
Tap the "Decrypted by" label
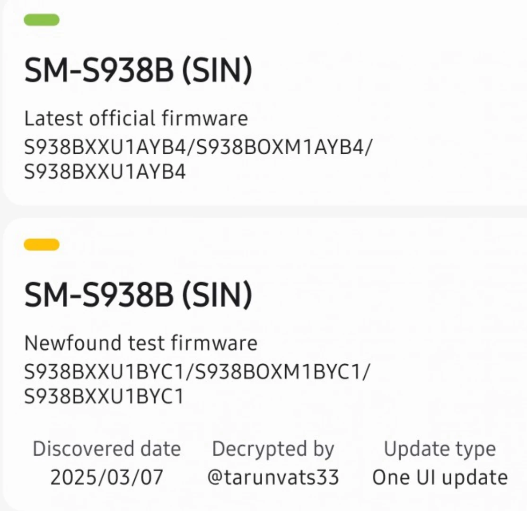coord(273,449)
